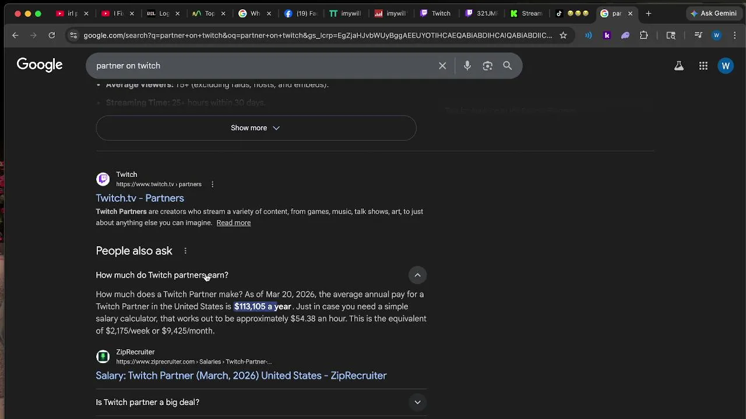
Task: Expand the Show more button
Action: 256,128
